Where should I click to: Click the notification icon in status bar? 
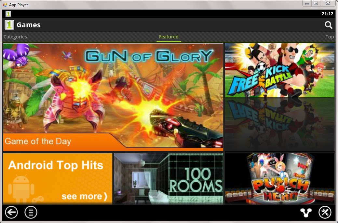pos(8,14)
